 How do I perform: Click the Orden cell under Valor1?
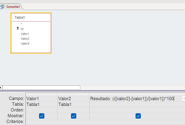point(42,110)
